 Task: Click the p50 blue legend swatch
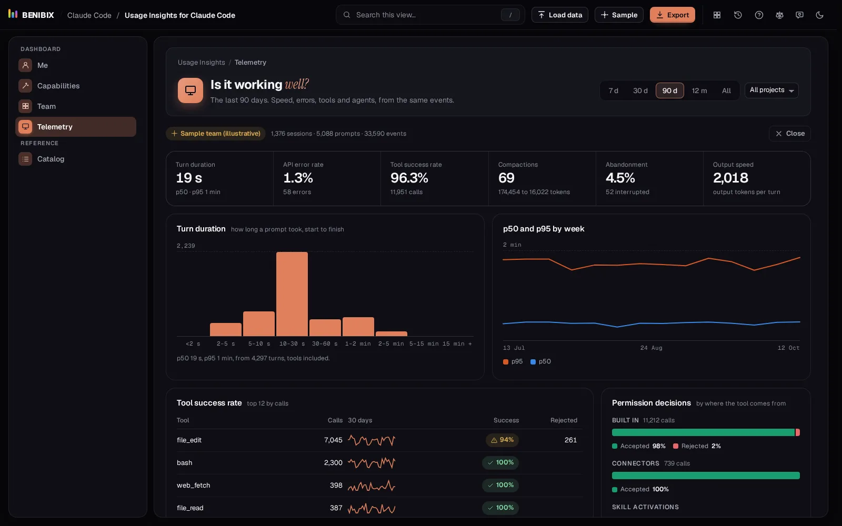[x=533, y=362]
